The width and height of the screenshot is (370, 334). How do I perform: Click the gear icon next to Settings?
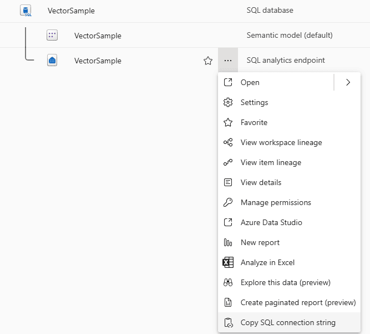pos(228,103)
